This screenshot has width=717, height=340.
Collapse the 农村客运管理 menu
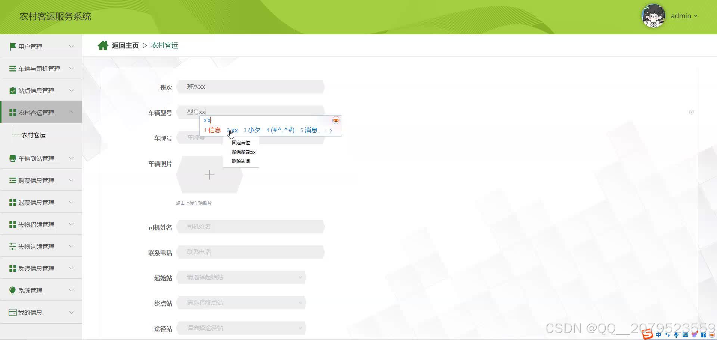pyautogui.click(x=71, y=112)
